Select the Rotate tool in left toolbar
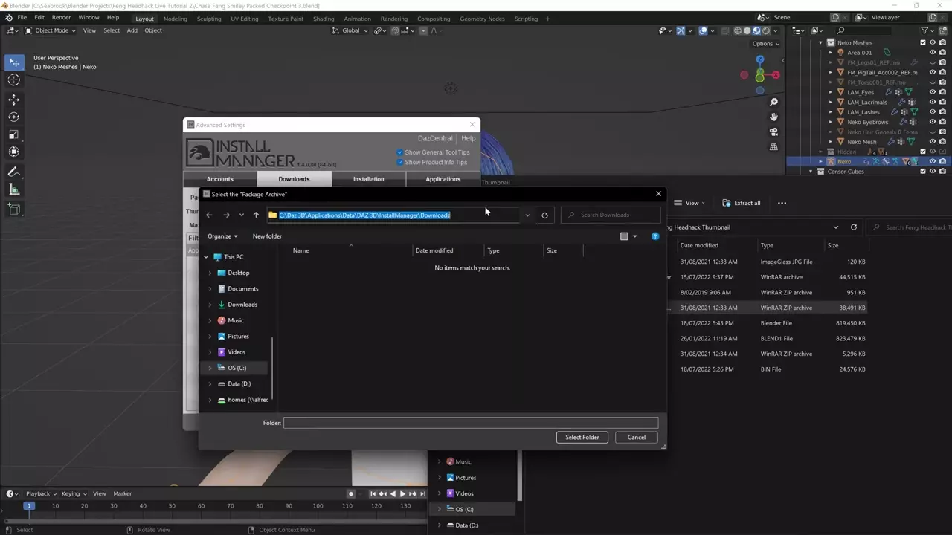 pyautogui.click(x=14, y=117)
